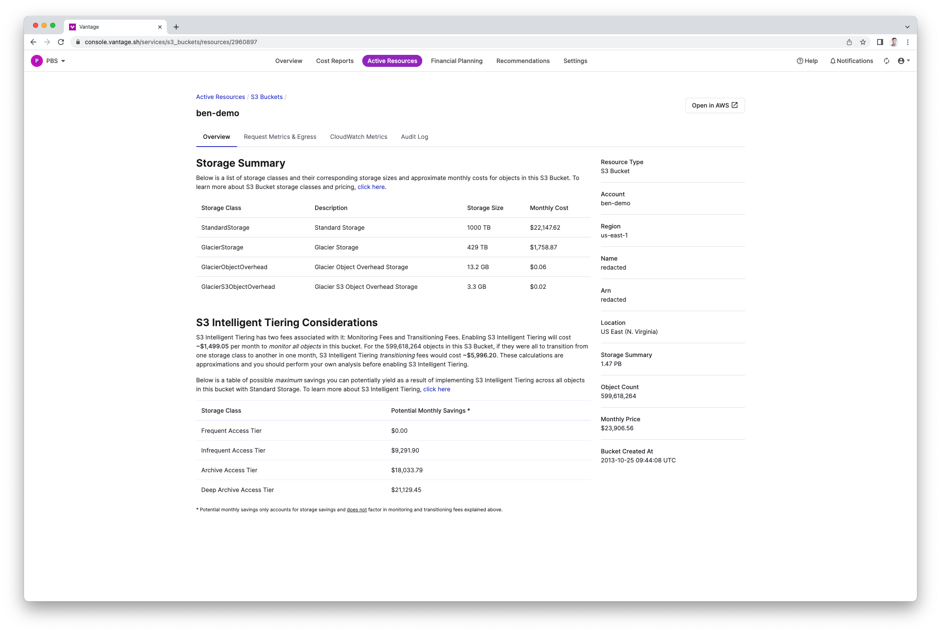Switch to the CloudWatch Metrics tab
The width and height of the screenshot is (941, 633).
[358, 136]
